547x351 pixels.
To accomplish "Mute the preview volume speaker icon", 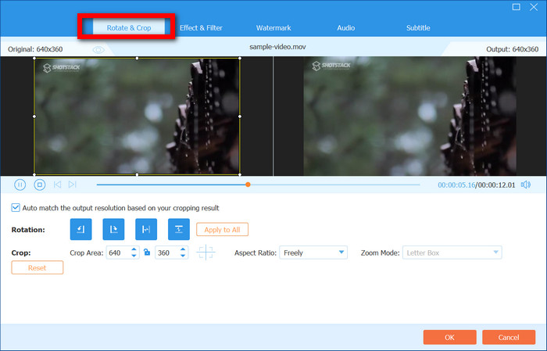I will pos(525,184).
